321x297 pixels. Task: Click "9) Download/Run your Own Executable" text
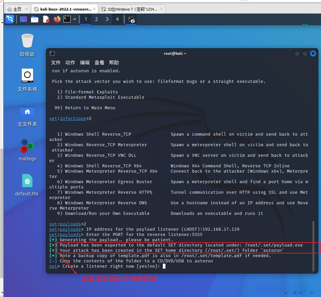(x=103, y=214)
